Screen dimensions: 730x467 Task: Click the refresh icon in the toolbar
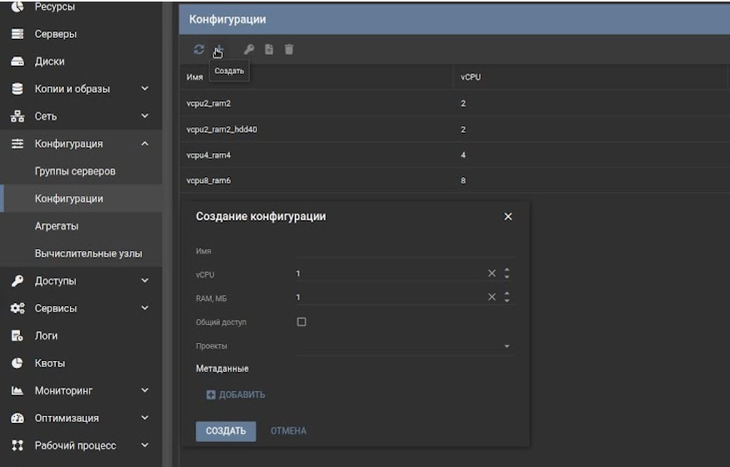coord(199,49)
